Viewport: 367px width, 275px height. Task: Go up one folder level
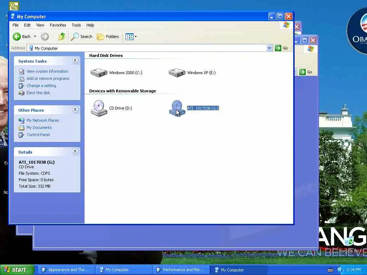click(62, 37)
